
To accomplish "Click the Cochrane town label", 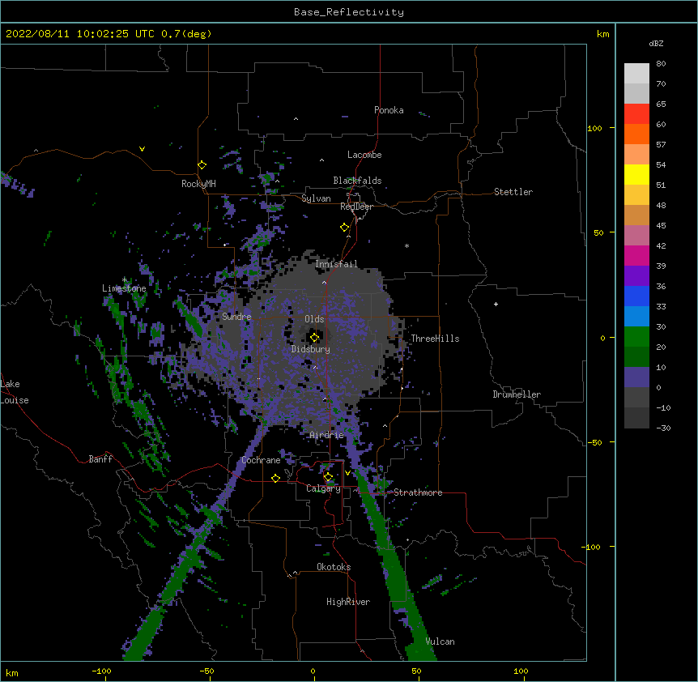I will pos(261,460).
